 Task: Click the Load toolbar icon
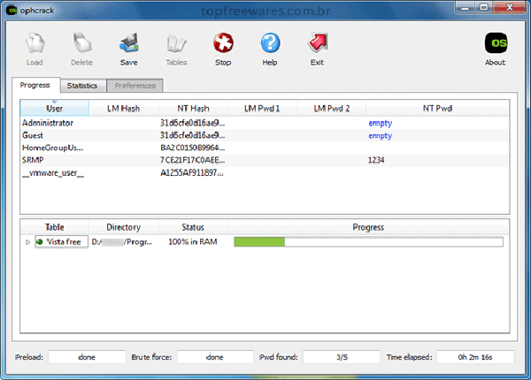[x=35, y=43]
